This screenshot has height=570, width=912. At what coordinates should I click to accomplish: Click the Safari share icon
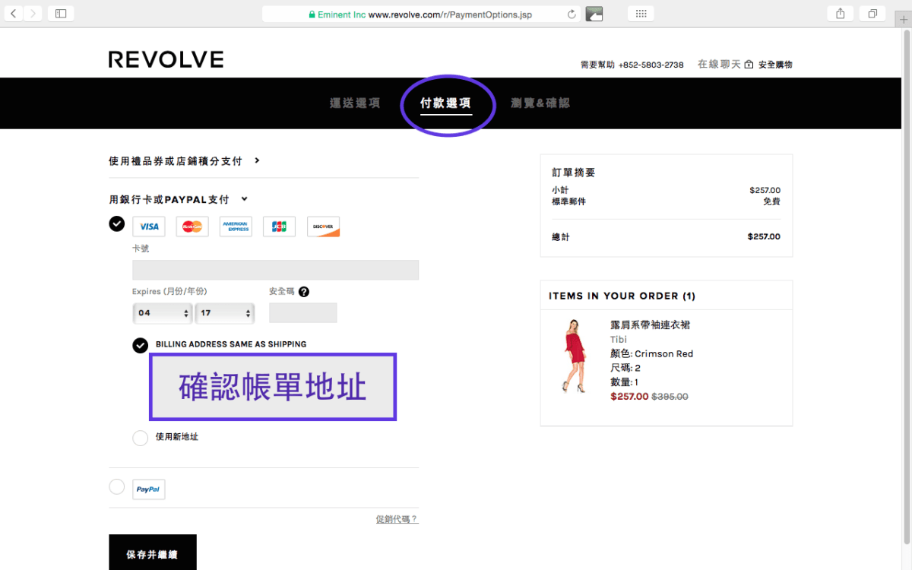click(x=840, y=14)
